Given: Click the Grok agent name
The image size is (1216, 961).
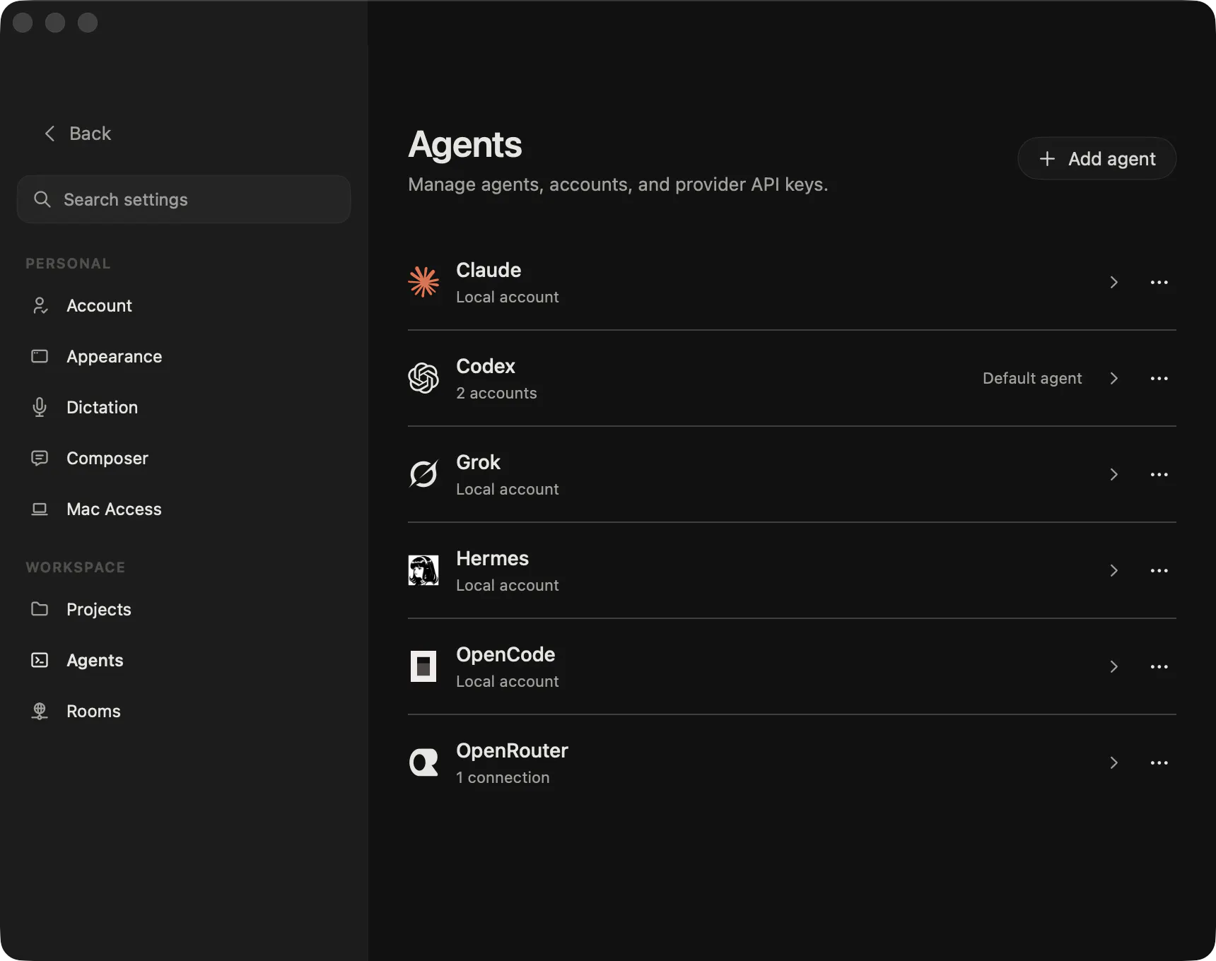Looking at the screenshot, I should [x=478, y=462].
